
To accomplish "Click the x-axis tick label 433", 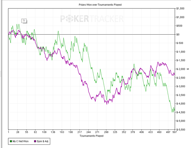I will coord(150,132).
